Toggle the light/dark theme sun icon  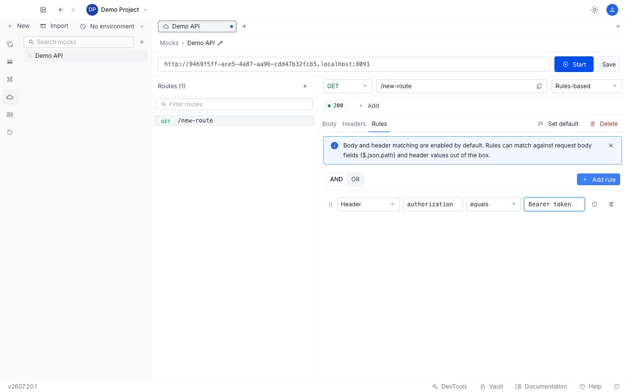595,10
